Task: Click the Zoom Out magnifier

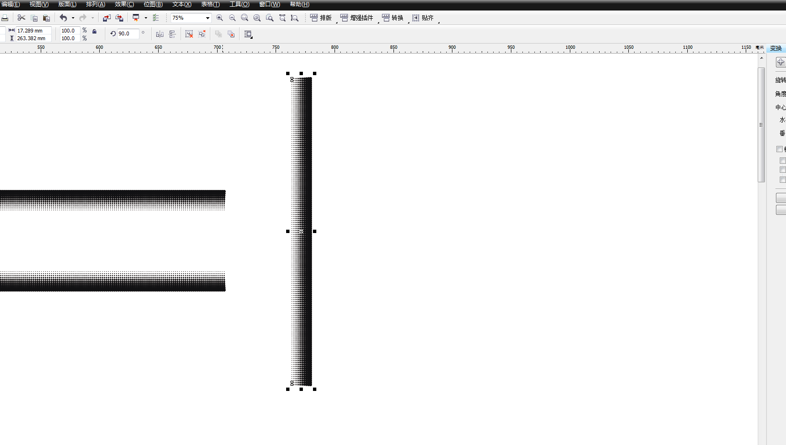Action: click(x=232, y=18)
